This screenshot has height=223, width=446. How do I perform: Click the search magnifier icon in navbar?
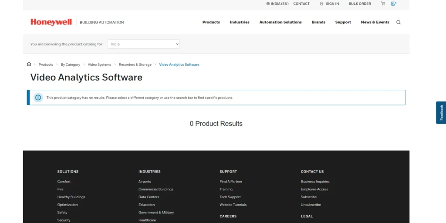tap(398, 22)
